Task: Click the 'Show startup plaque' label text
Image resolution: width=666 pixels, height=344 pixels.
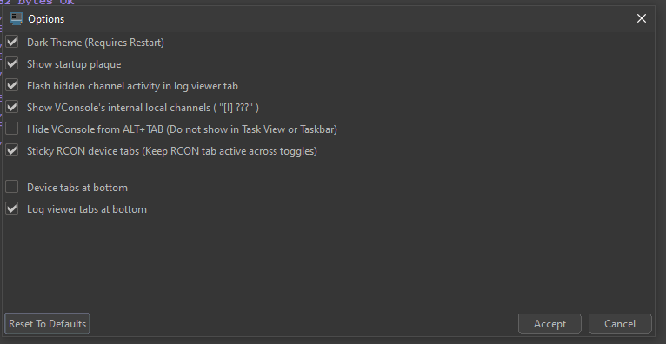Action: coord(74,64)
